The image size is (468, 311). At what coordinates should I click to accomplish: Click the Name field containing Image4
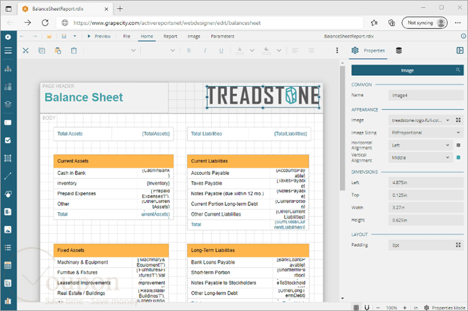[426, 95]
